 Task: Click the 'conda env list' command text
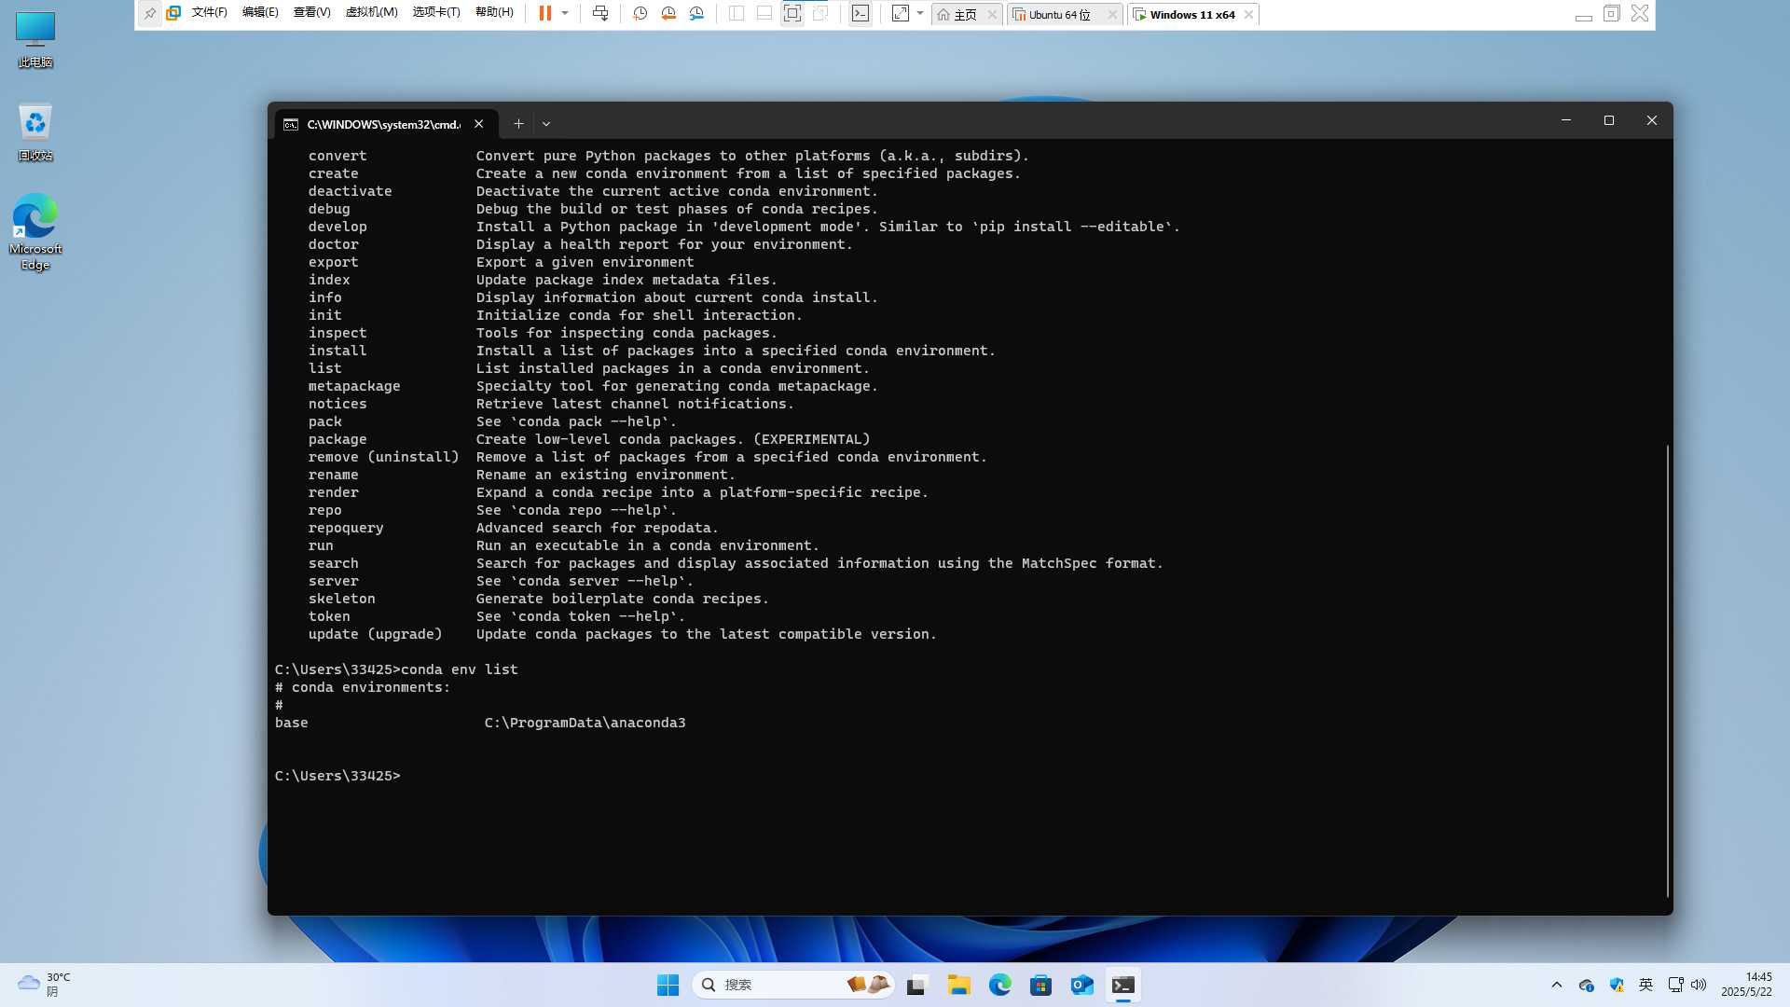459,669
